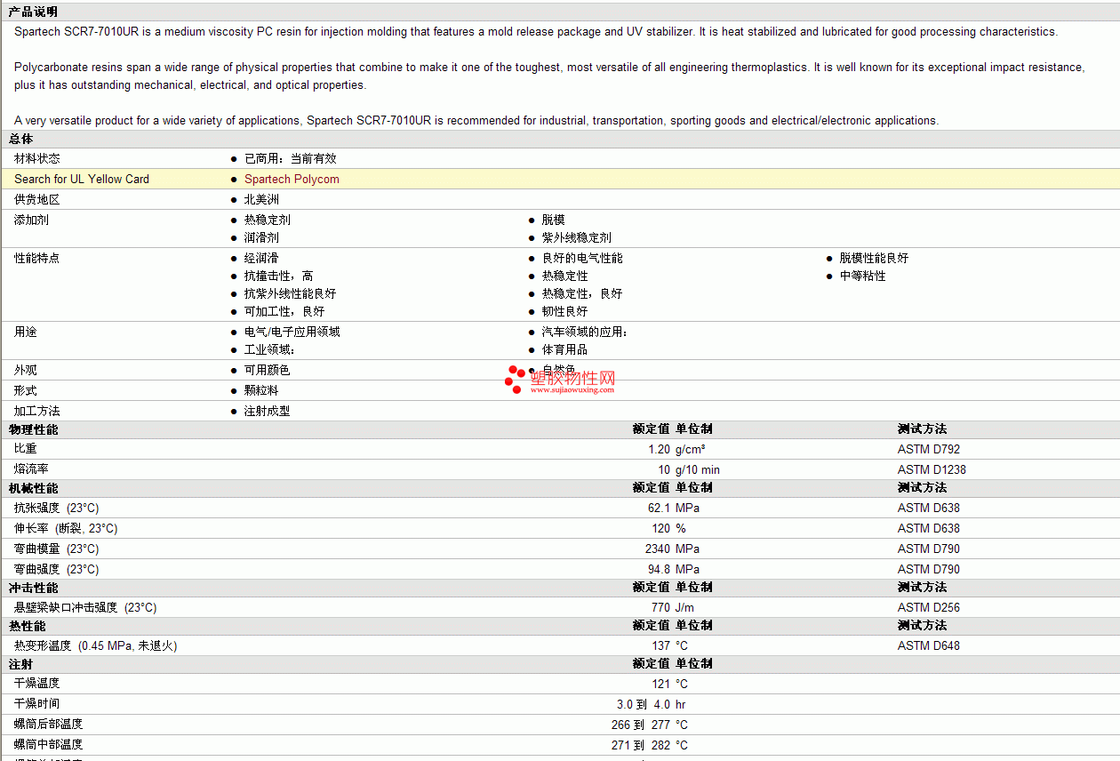Select the 韧性良好 feature entry

click(x=565, y=311)
